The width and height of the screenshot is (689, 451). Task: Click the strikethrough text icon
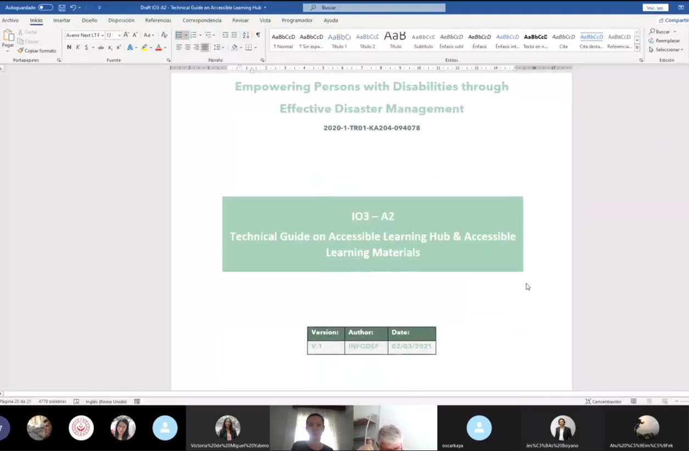pos(100,48)
